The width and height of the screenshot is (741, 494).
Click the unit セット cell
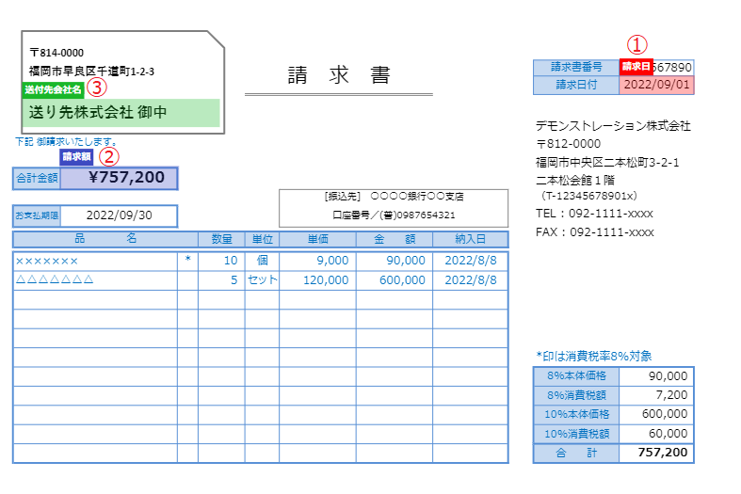263,280
